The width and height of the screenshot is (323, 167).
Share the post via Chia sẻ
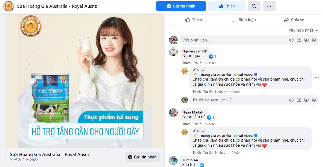(294, 20)
